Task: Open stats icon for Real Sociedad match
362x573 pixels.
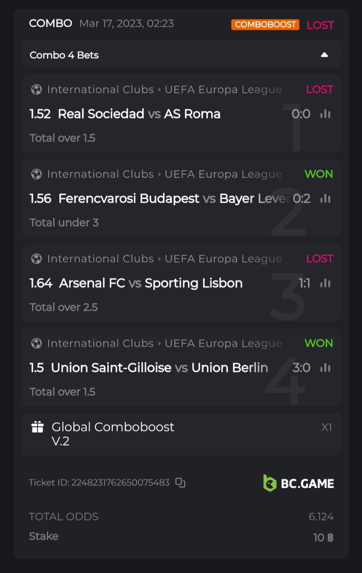Action: click(x=326, y=114)
